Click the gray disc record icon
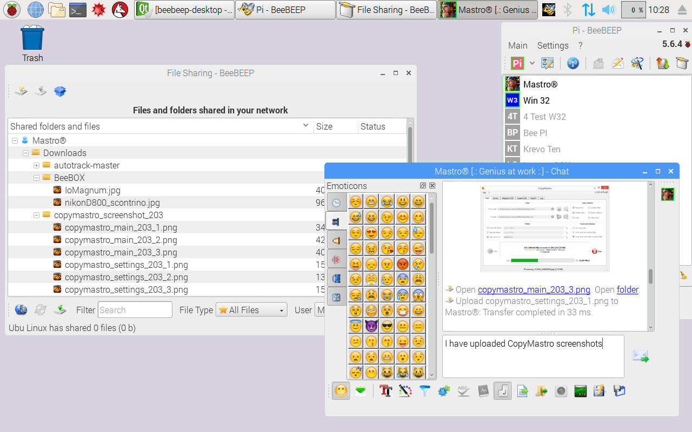The height and width of the screenshot is (432, 692). coord(561,390)
